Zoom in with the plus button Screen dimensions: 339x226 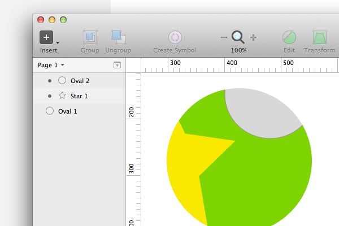click(253, 37)
